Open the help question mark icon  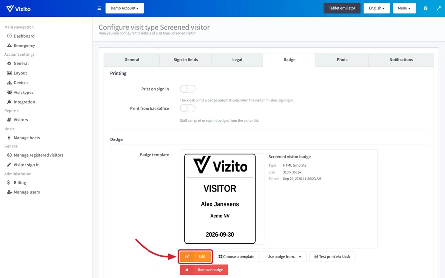pos(425,8)
